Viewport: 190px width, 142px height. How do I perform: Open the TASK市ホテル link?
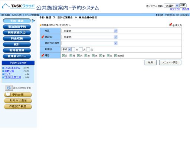tap(12, 68)
